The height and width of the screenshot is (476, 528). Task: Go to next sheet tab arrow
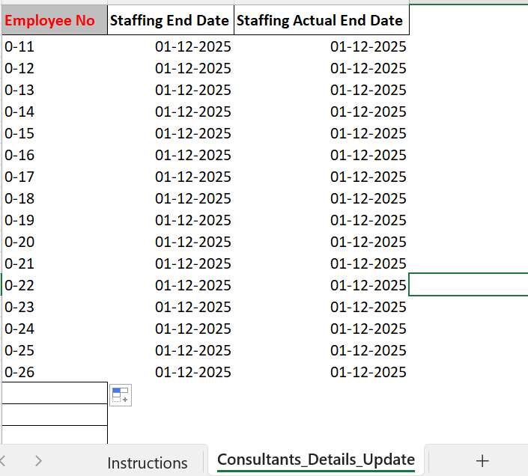click(x=38, y=460)
